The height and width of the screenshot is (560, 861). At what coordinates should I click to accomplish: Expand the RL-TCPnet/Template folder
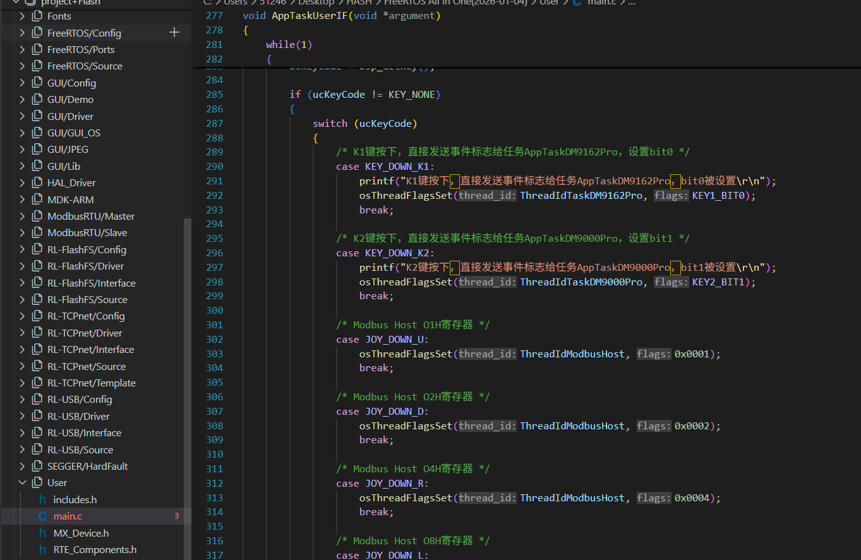point(23,383)
